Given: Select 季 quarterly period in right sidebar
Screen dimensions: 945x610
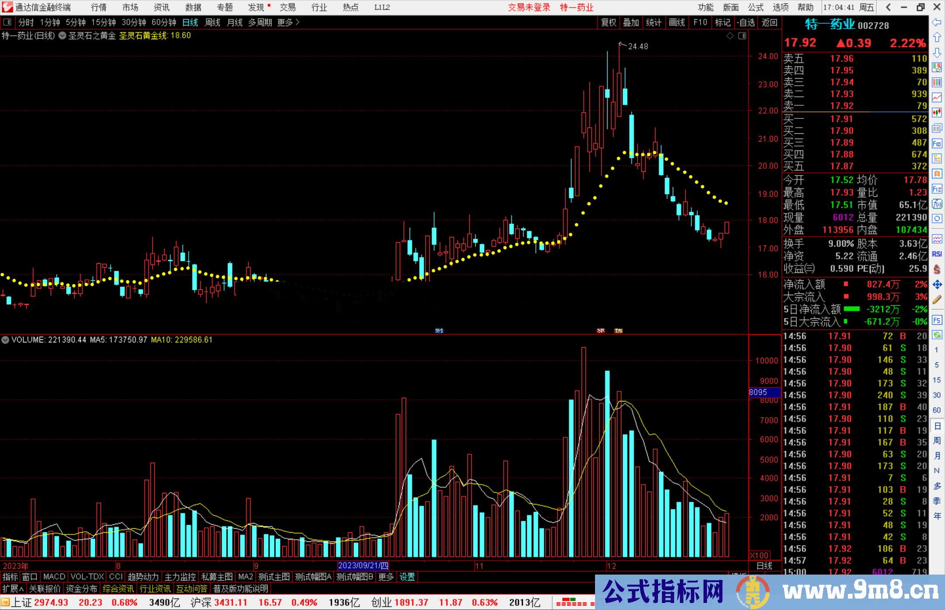Looking at the screenshot, I should point(936,501).
